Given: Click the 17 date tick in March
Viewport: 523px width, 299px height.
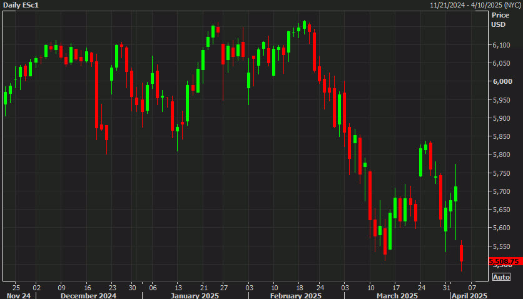Looking at the screenshot, I should (396, 288).
